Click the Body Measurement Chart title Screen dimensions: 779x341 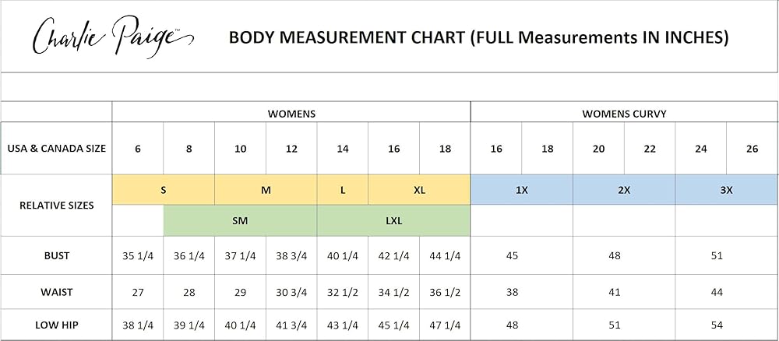pos(478,37)
